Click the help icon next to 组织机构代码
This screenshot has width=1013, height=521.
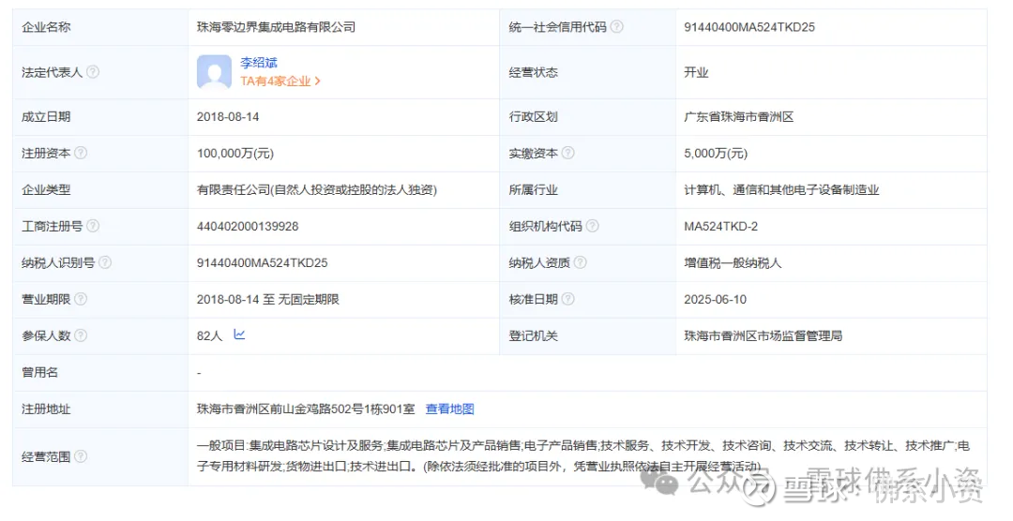[593, 226]
